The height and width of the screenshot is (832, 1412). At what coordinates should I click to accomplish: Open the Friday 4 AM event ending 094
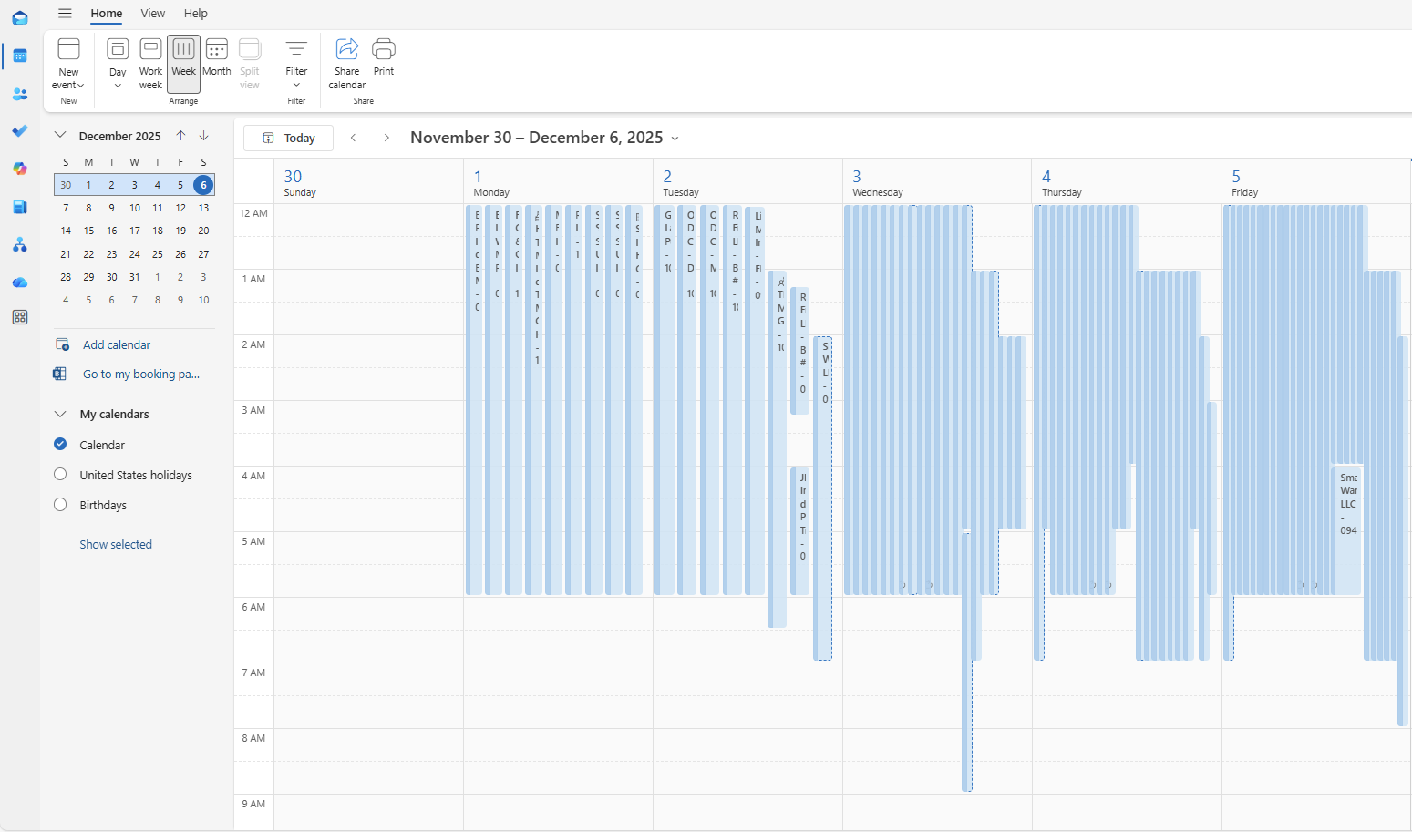[x=1348, y=530]
